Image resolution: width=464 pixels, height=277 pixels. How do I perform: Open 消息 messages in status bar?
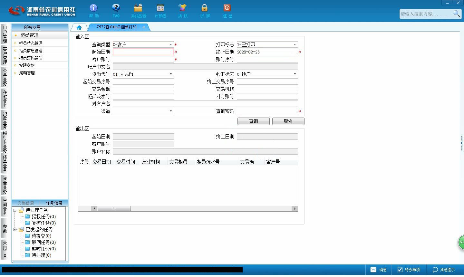click(x=379, y=270)
